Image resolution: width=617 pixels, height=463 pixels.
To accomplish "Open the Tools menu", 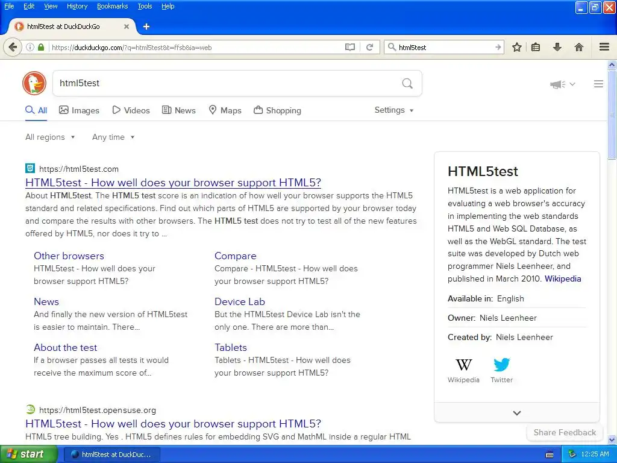I will click(145, 6).
